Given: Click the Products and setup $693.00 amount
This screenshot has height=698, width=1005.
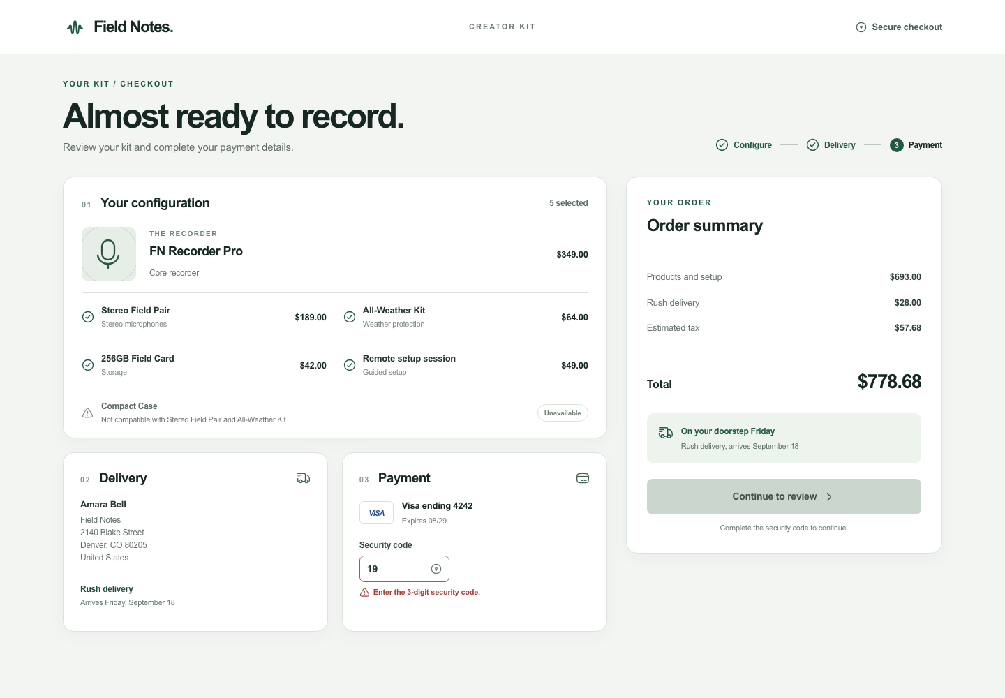Looking at the screenshot, I should [905, 277].
